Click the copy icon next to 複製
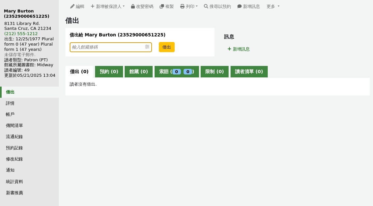 [x=162, y=7]
